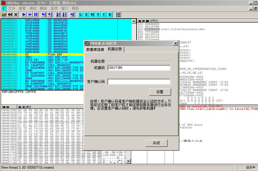Click the run-thread arrow icon
Image resolution: width=258 pixels, height=171 pixels.
coord(30,15)
